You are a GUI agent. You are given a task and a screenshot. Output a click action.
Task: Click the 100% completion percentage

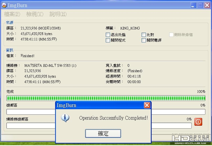point(201,92)
